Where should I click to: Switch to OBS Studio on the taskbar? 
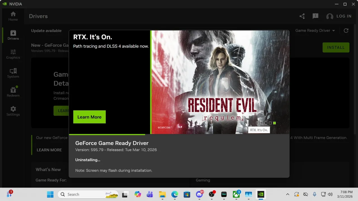point(212,194)
